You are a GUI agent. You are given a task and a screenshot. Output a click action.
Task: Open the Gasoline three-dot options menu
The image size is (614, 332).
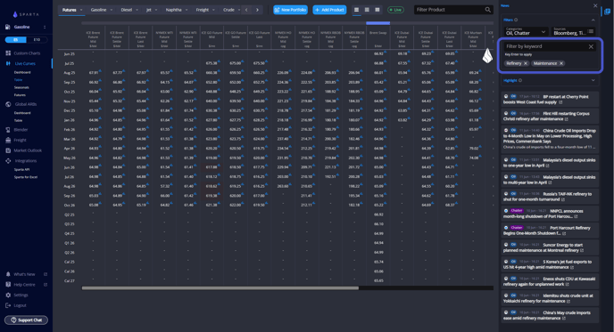coord(45,27)
